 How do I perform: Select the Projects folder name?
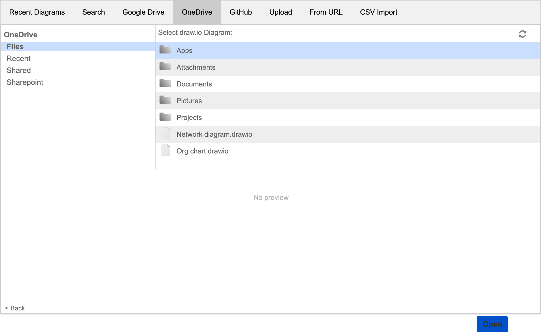(189, 118)
